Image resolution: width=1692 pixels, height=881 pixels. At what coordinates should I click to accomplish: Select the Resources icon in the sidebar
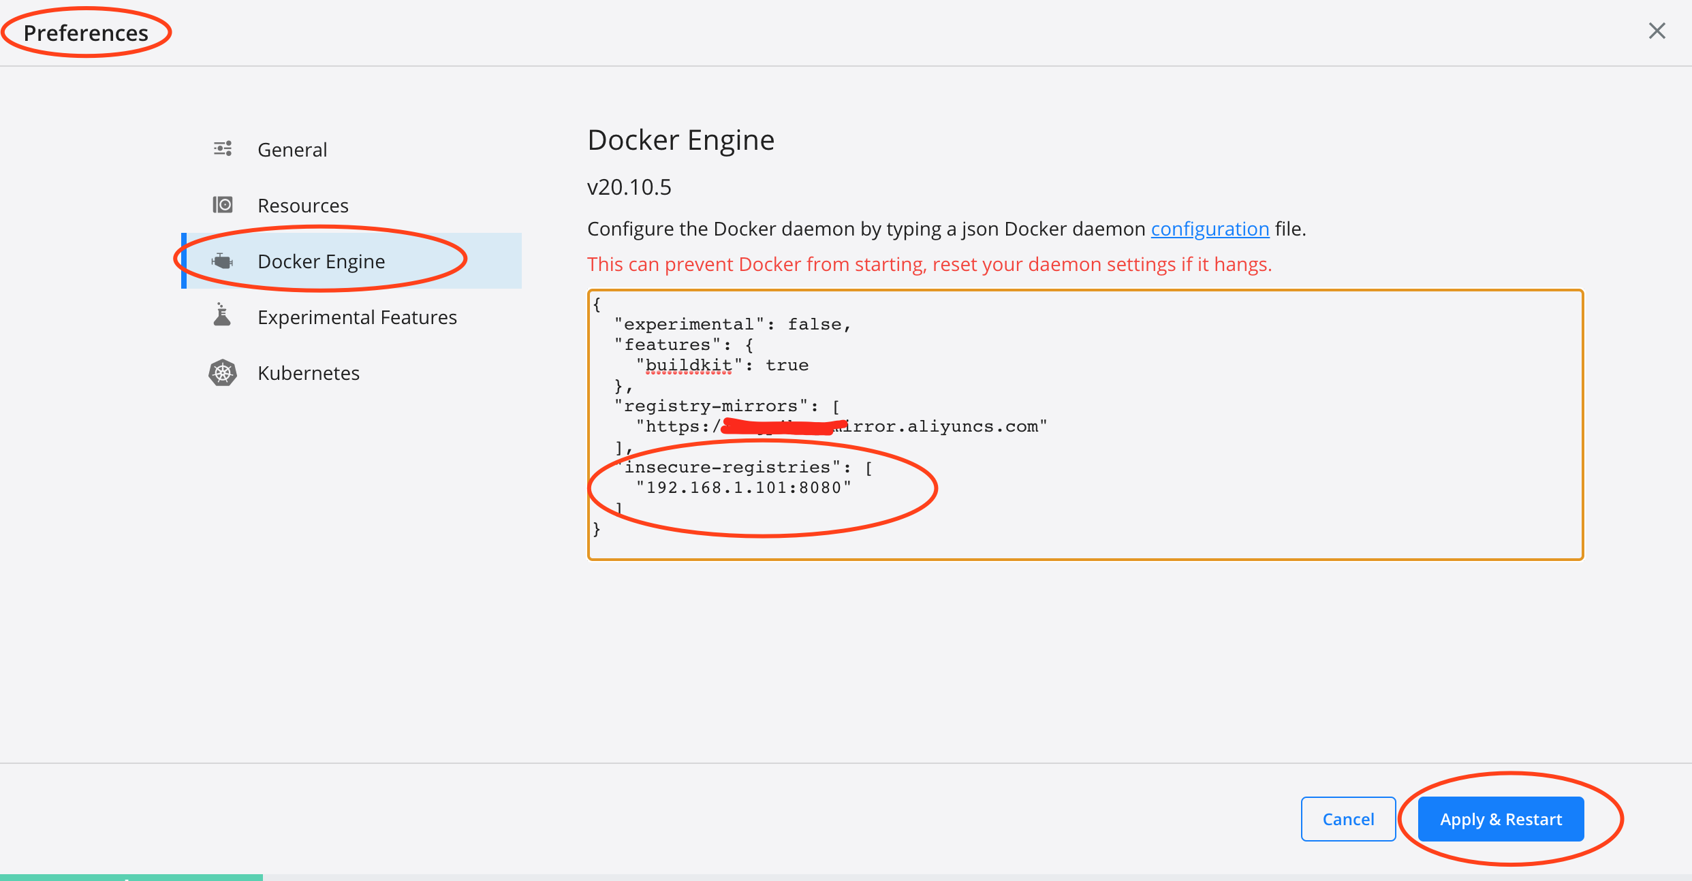tap(221, 204)
